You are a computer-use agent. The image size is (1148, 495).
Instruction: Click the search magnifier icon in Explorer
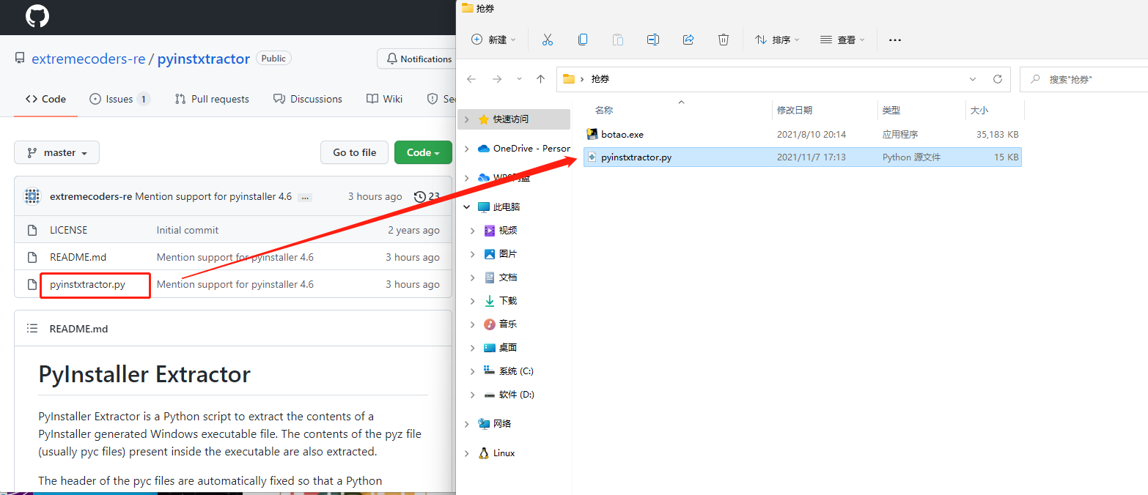point(1035,79)
